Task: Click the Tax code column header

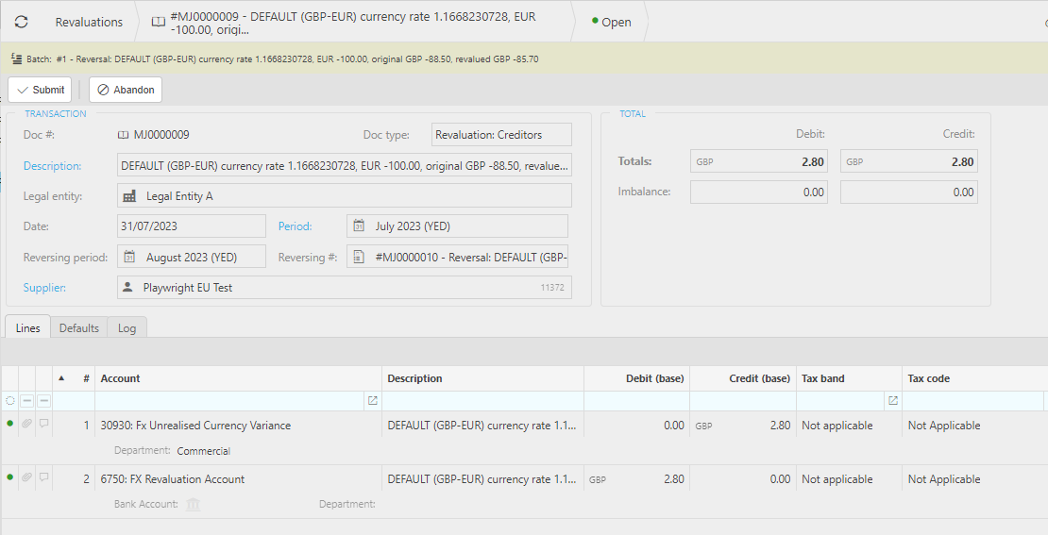Action: (x=974, y=378)
